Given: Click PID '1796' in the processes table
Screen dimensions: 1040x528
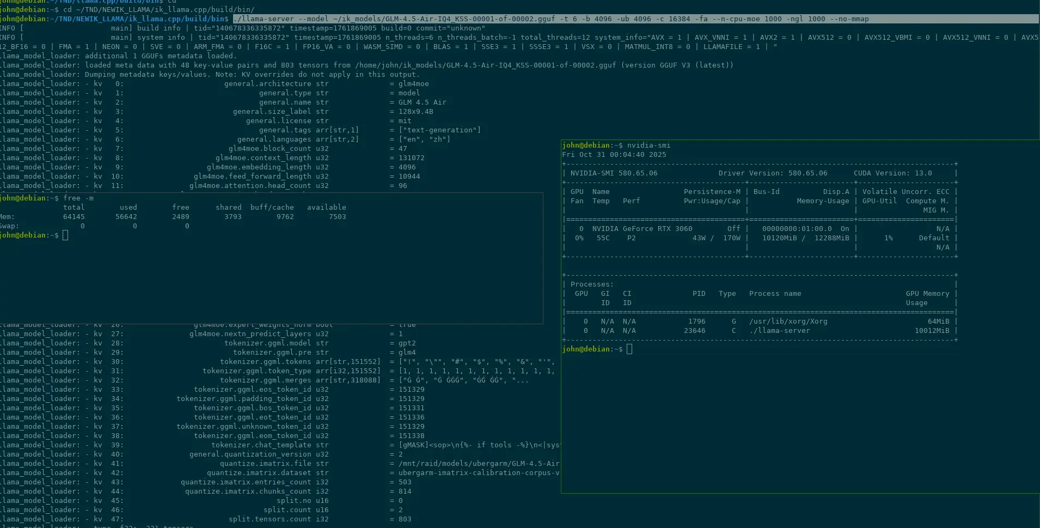Looking at the screenshot, I should pyautogui.click(x=697, y=321).
